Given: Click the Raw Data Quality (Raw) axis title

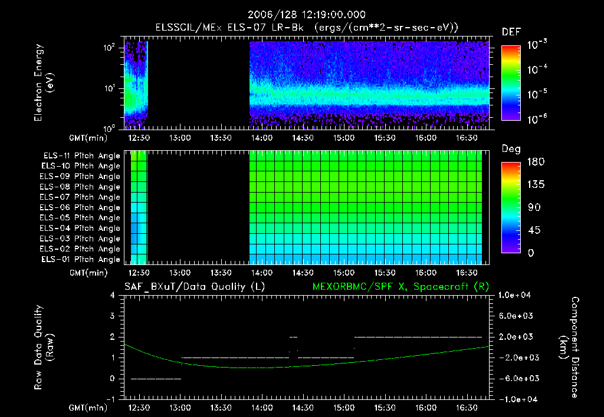Looking at the screenshot, I should coord(44,347).
